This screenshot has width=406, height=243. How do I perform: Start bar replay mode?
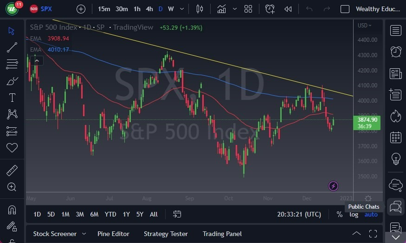point(288,9)
